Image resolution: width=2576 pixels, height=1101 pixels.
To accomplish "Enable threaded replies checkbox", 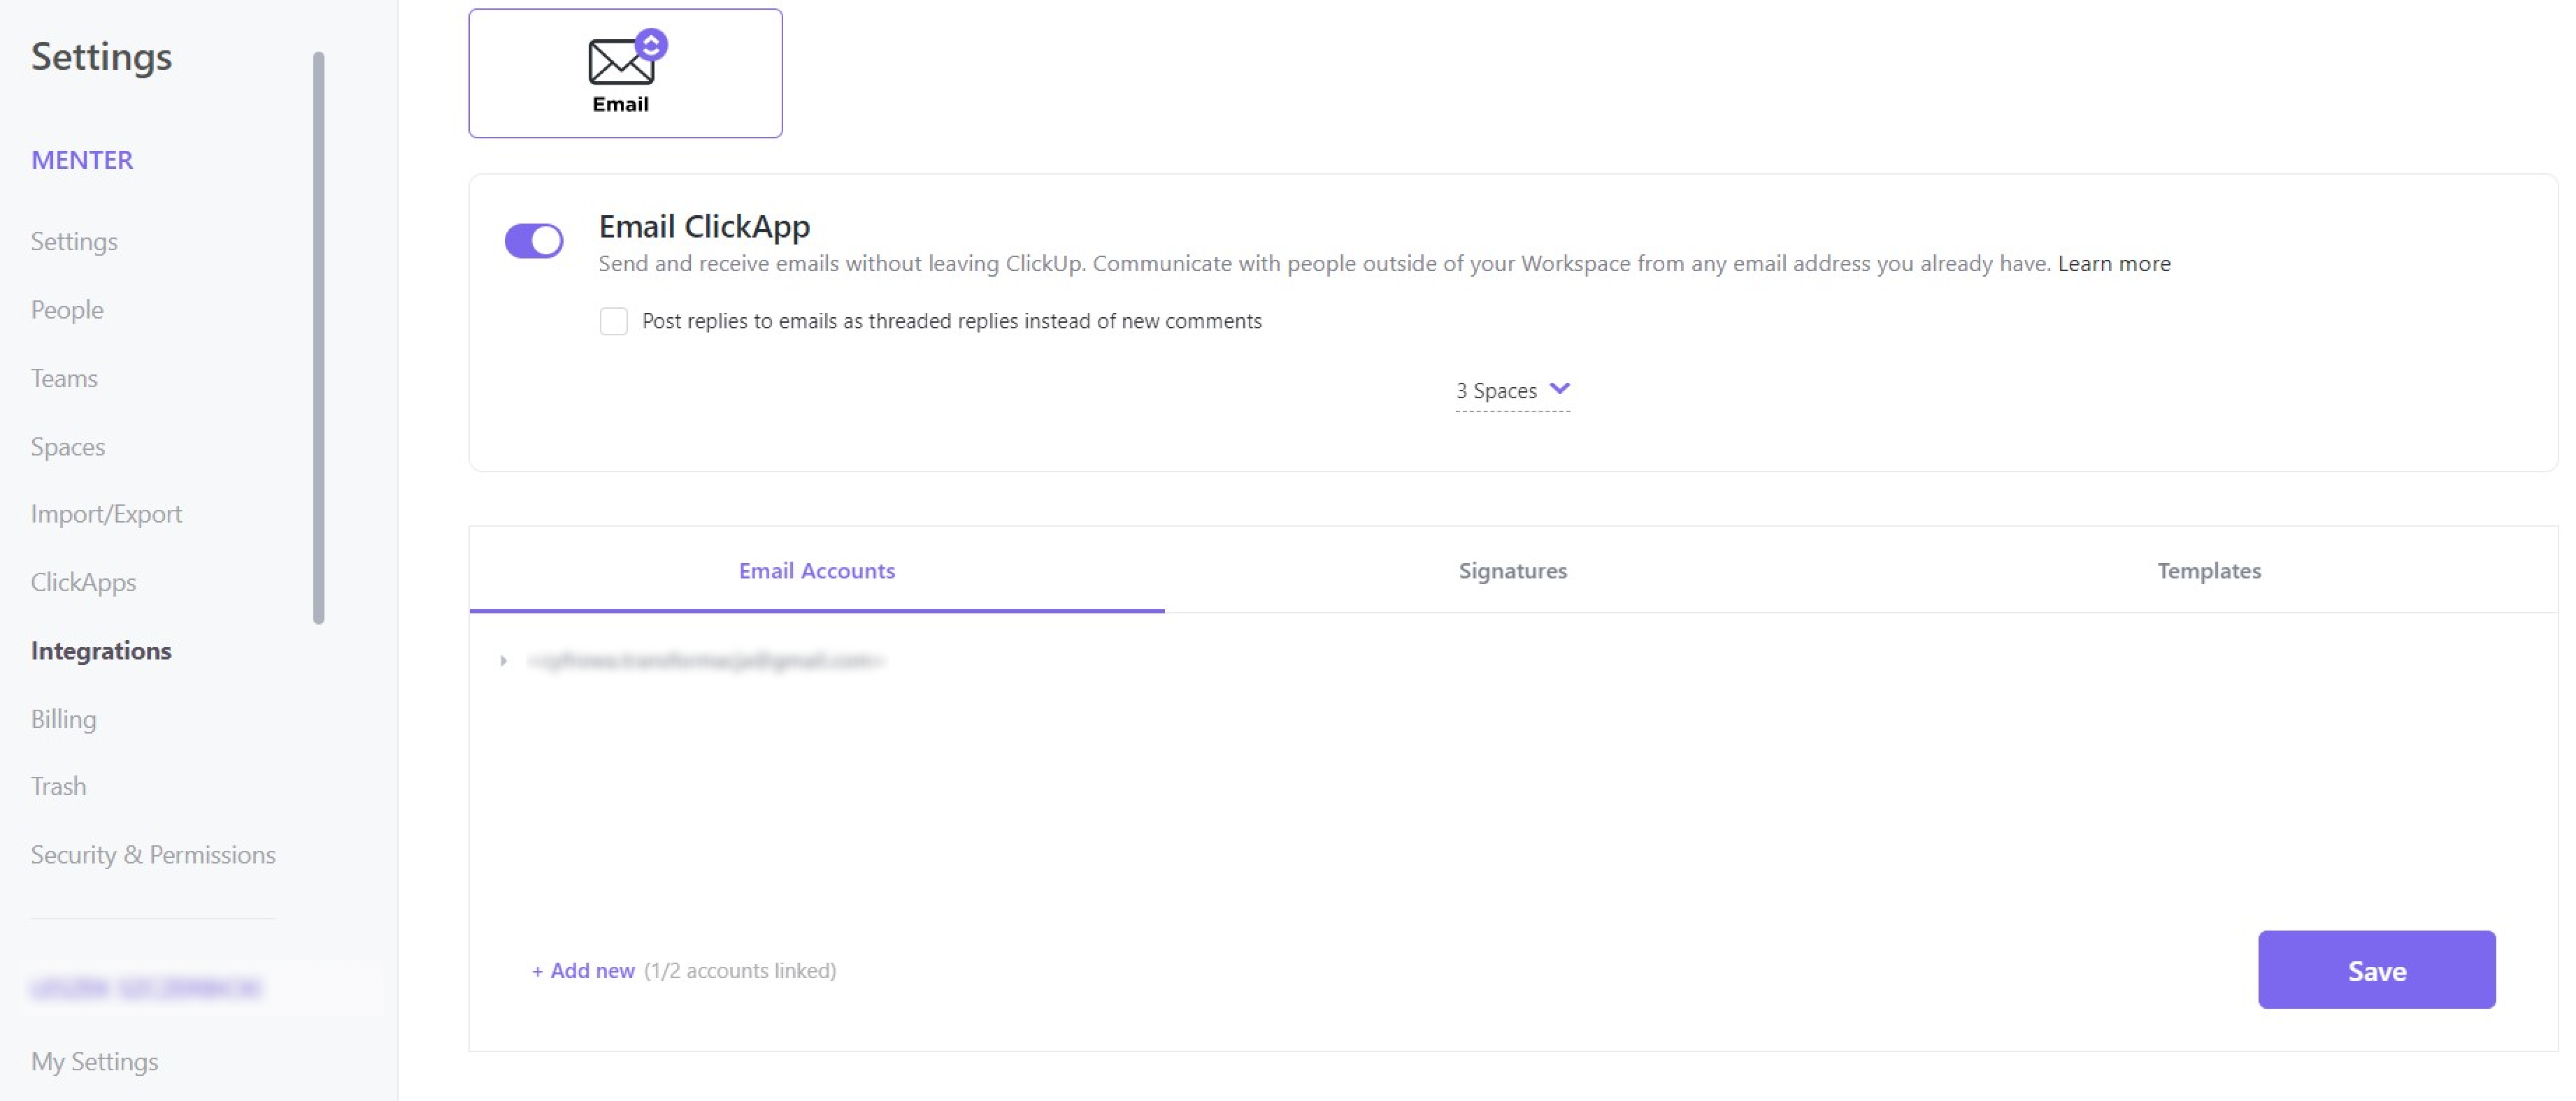I will (x=615, y=320).
